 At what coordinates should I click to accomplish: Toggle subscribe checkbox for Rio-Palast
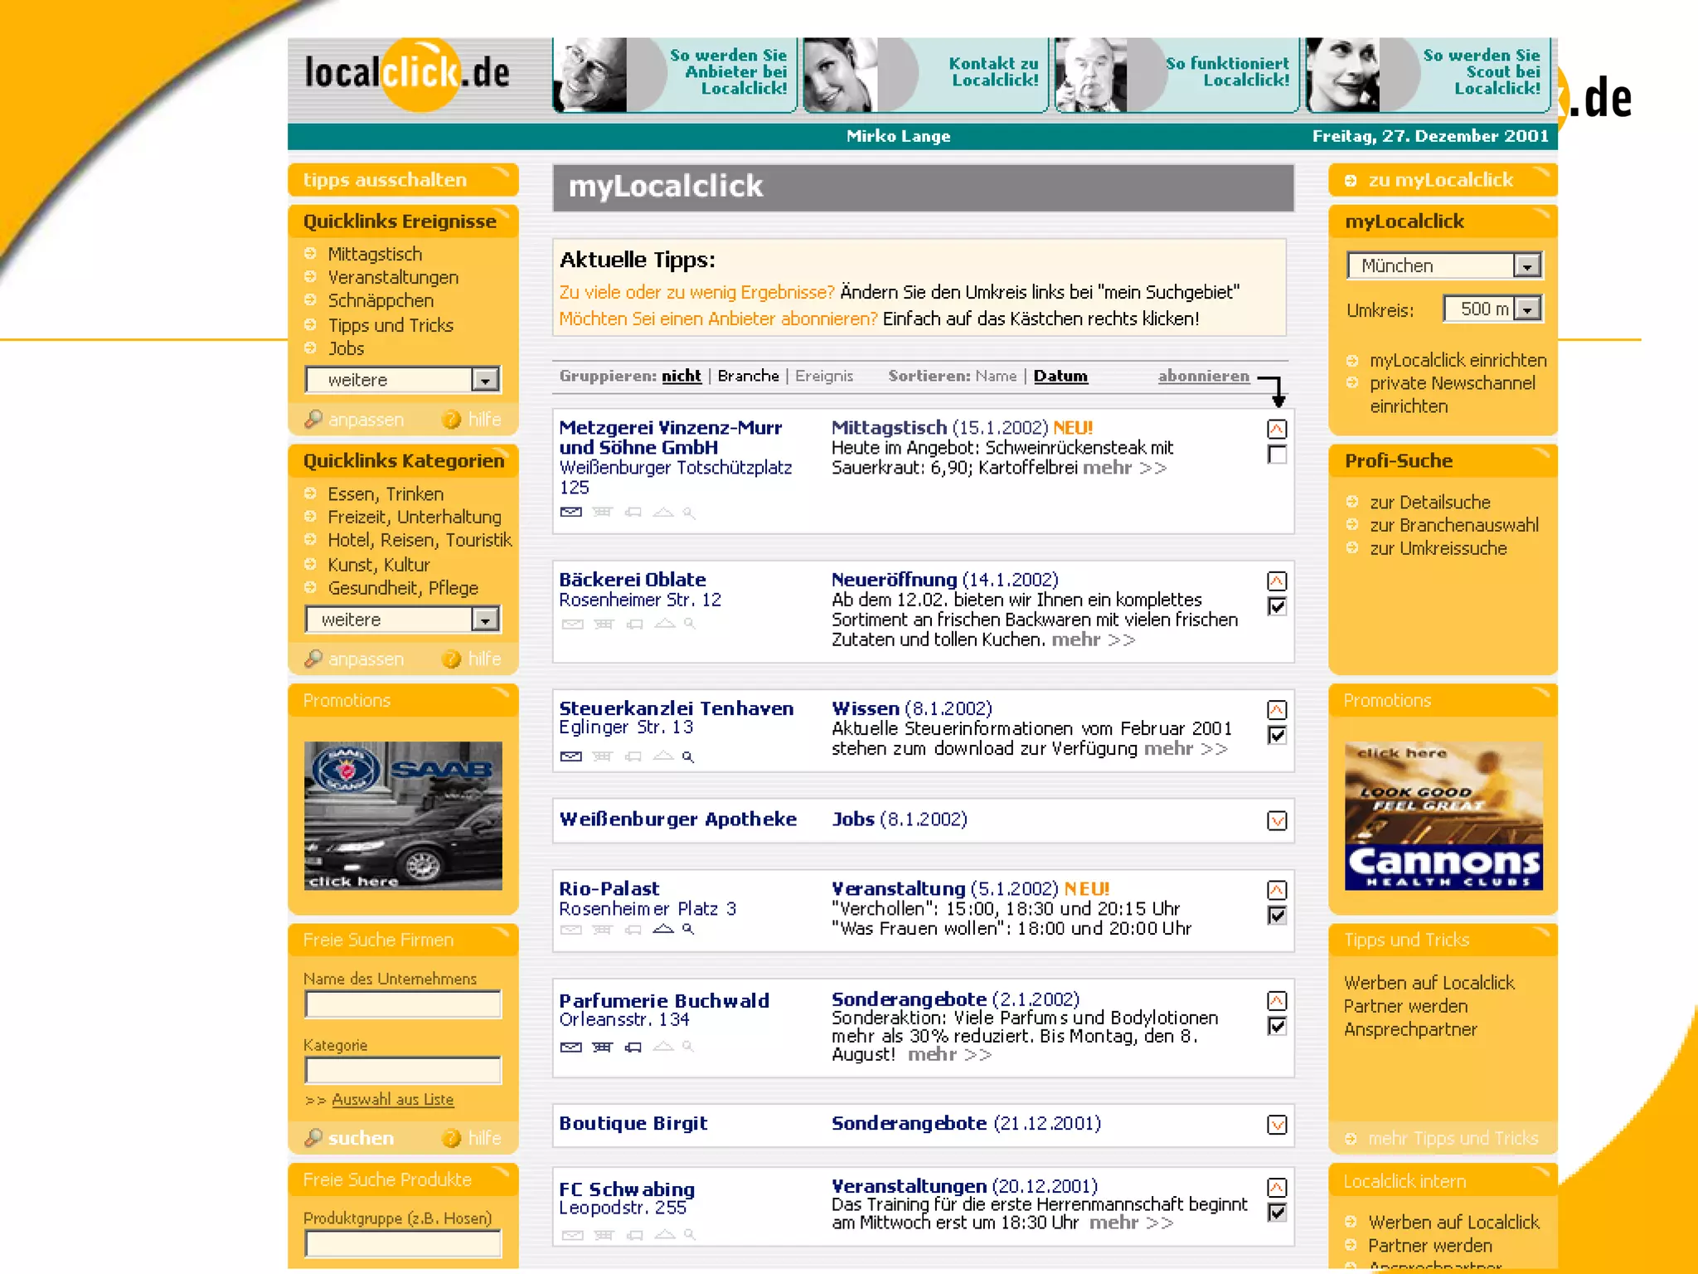tap(1277, 916)
